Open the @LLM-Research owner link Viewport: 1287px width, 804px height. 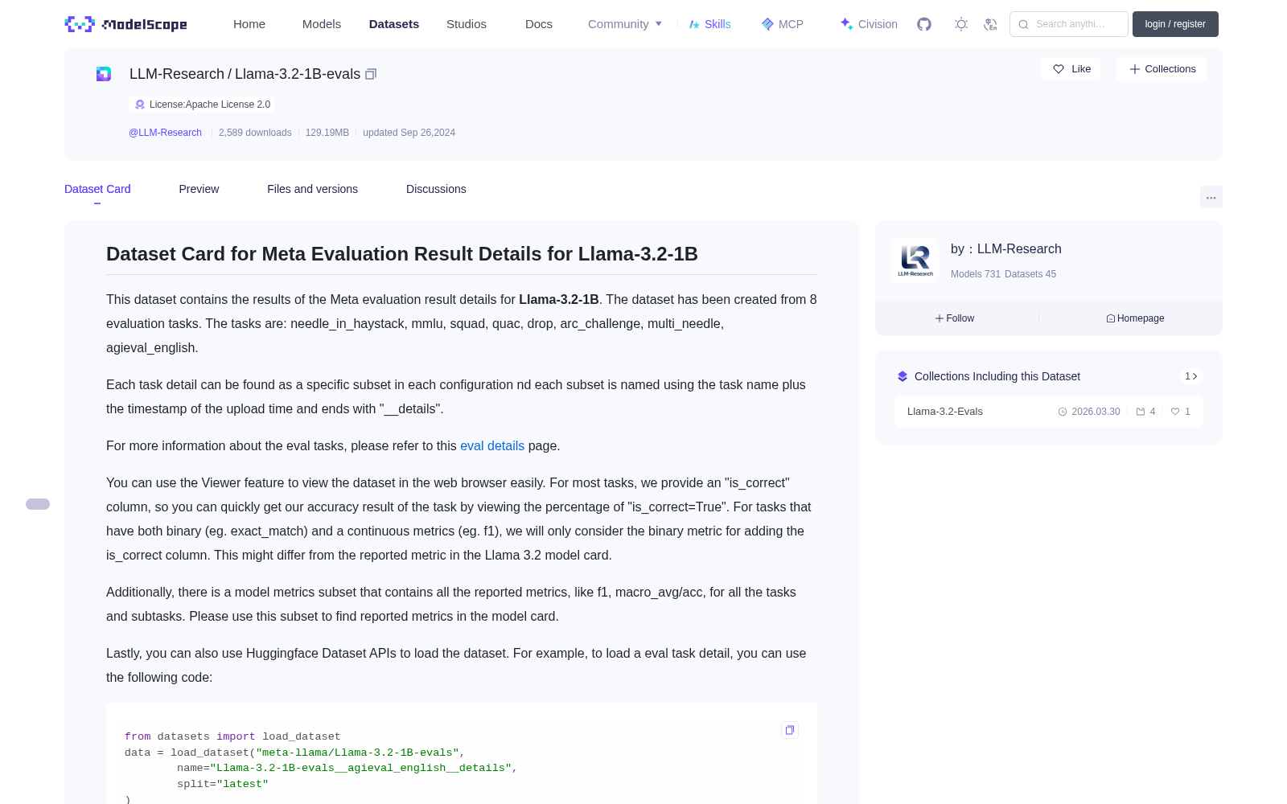[165, 133]
